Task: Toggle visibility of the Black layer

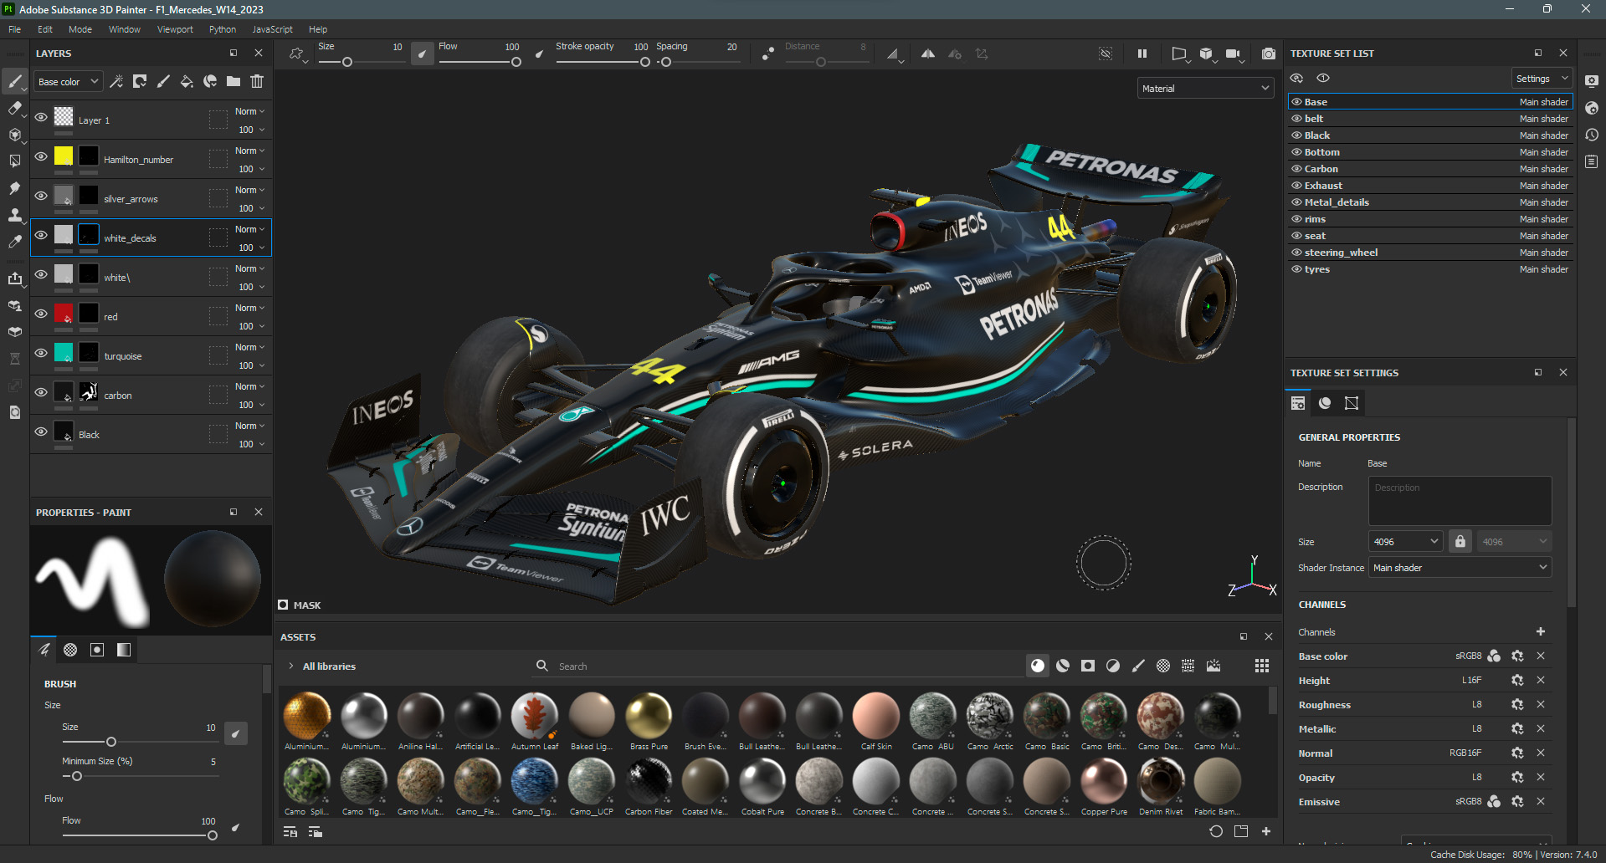Action: pyautogui.click(x=41, y=431)
